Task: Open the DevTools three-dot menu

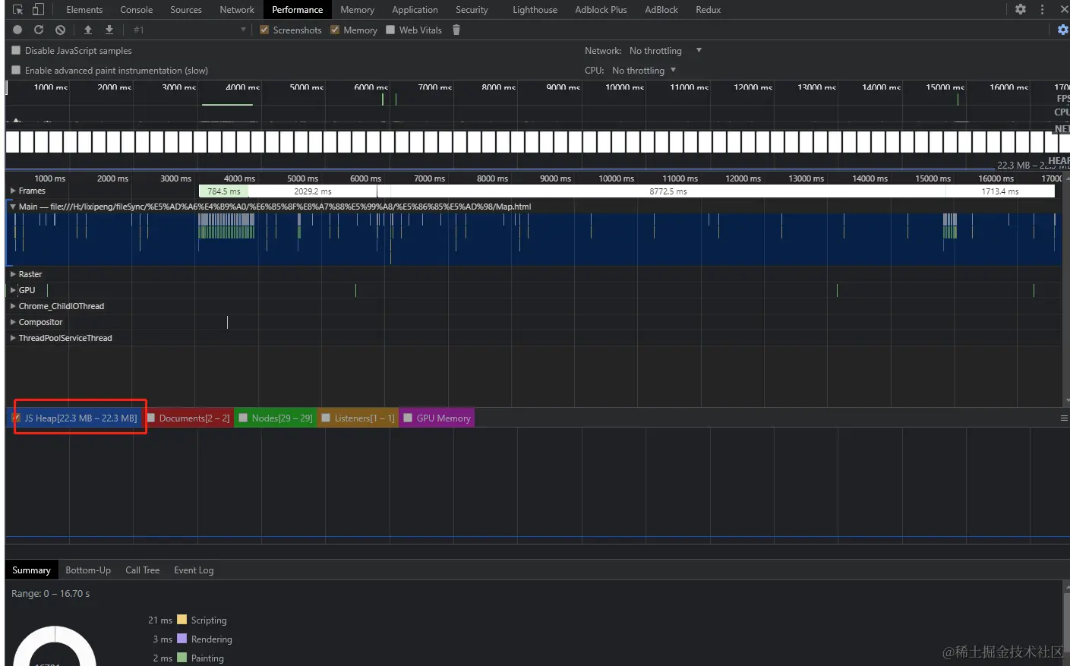Action: (x=1042, y=9)
